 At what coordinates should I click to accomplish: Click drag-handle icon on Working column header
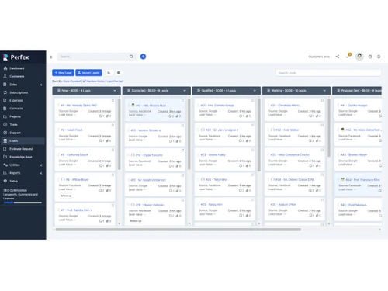tap(268, 91)
